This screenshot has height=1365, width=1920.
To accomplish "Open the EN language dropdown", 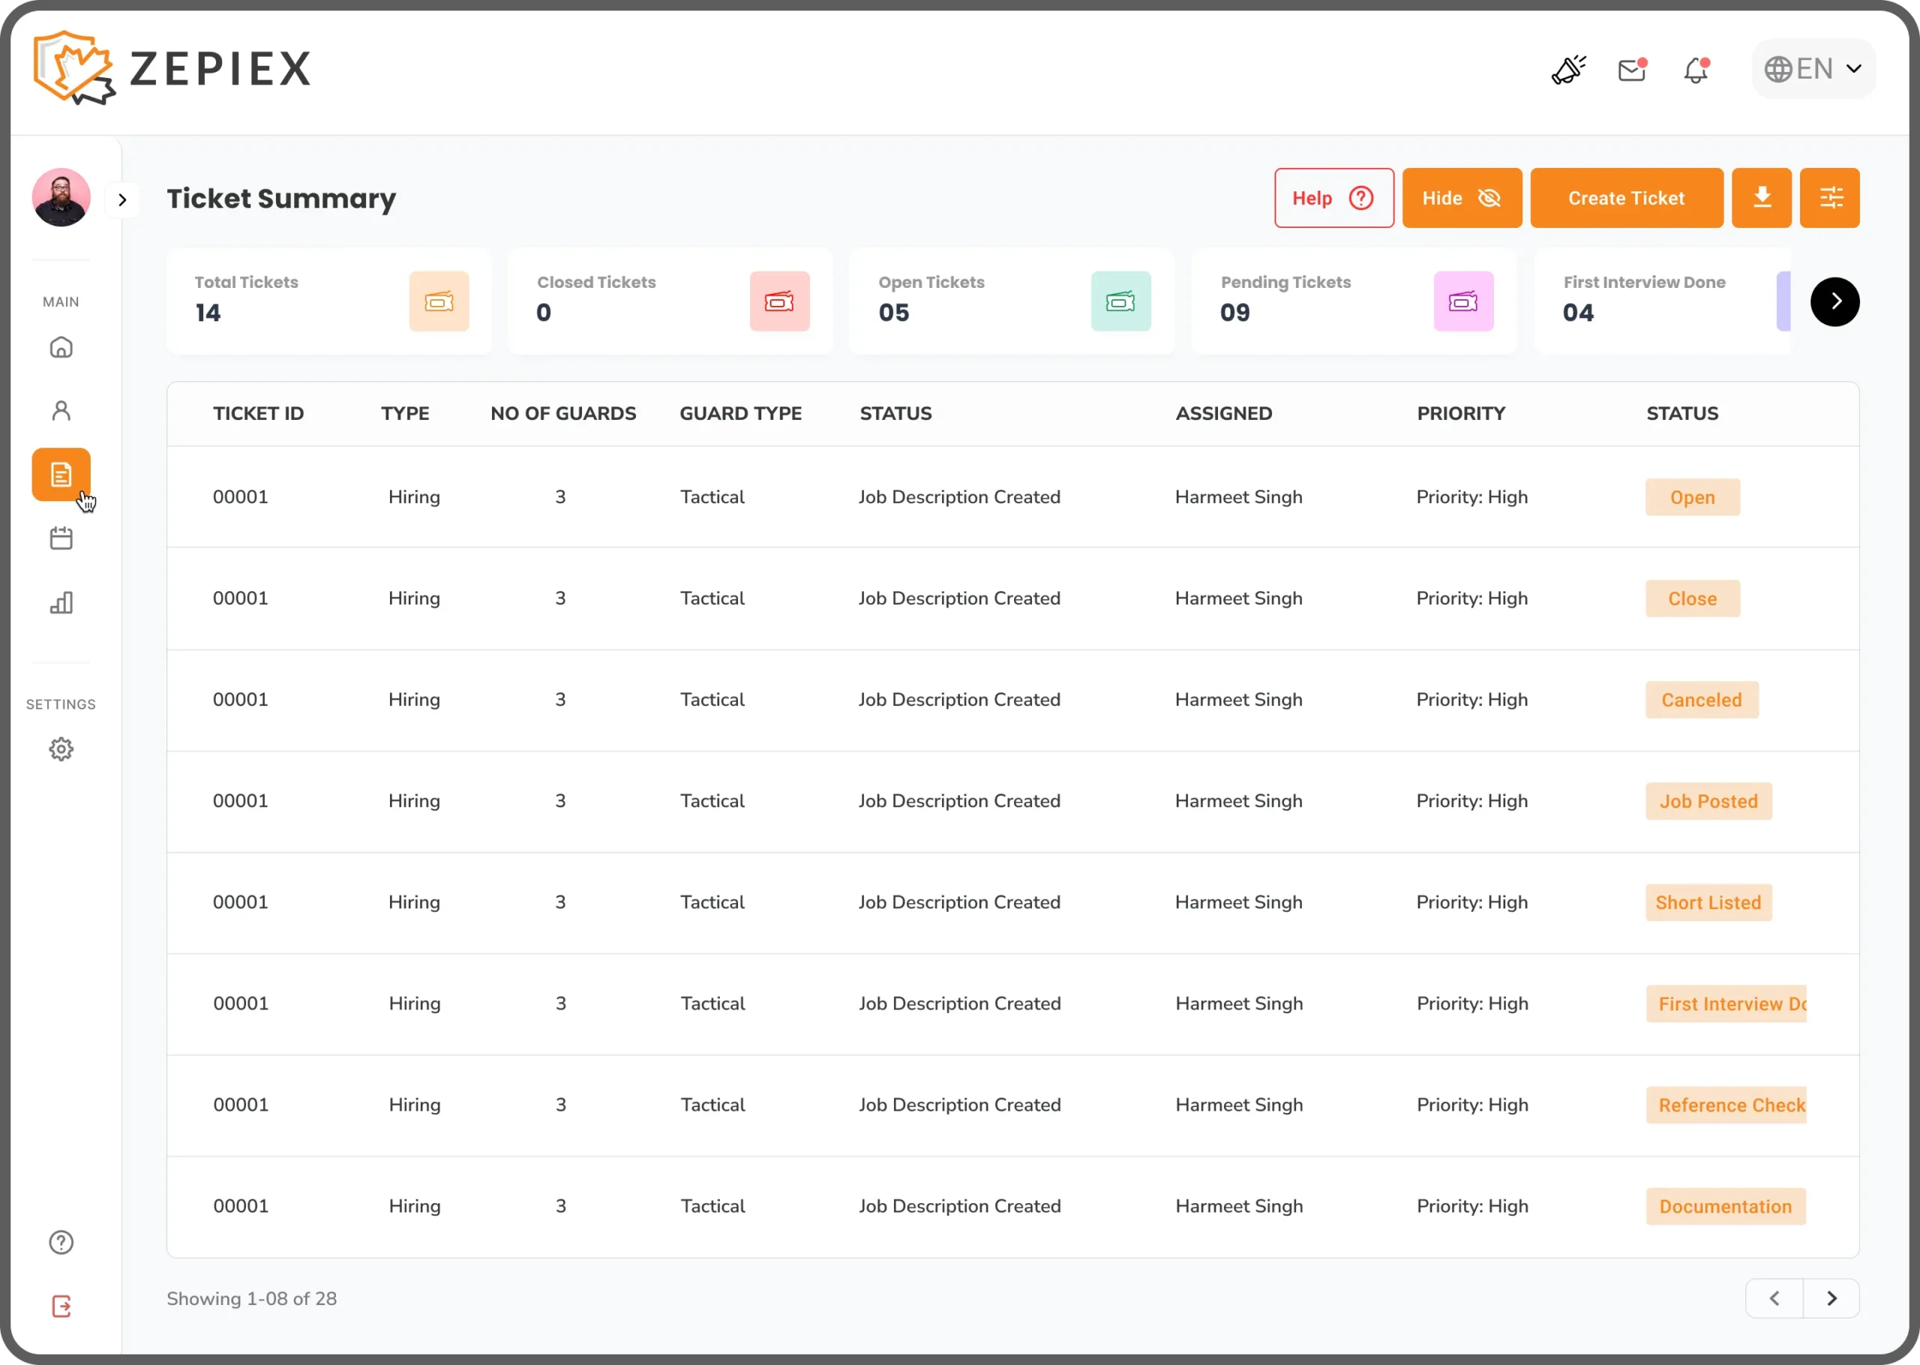I will pyautogui.click(x=1813, y=69).
